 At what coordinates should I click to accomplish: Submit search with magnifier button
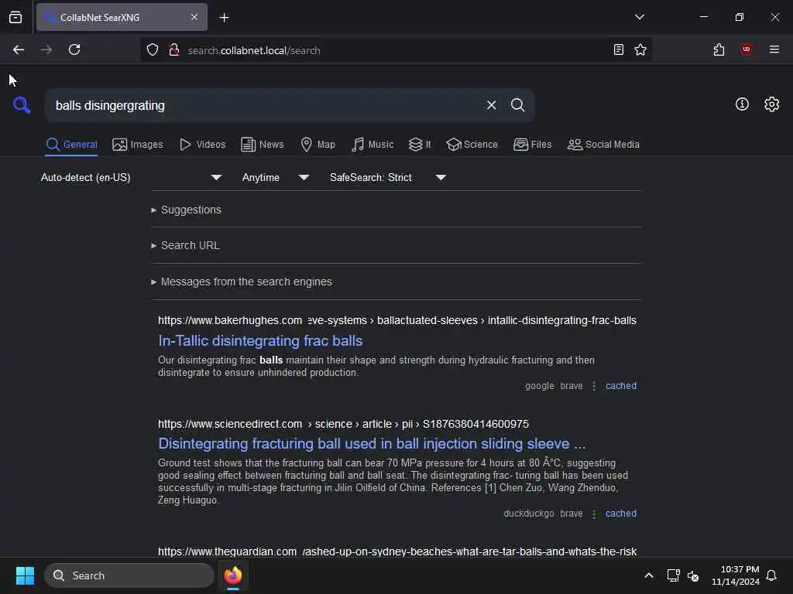pos(517,105)
